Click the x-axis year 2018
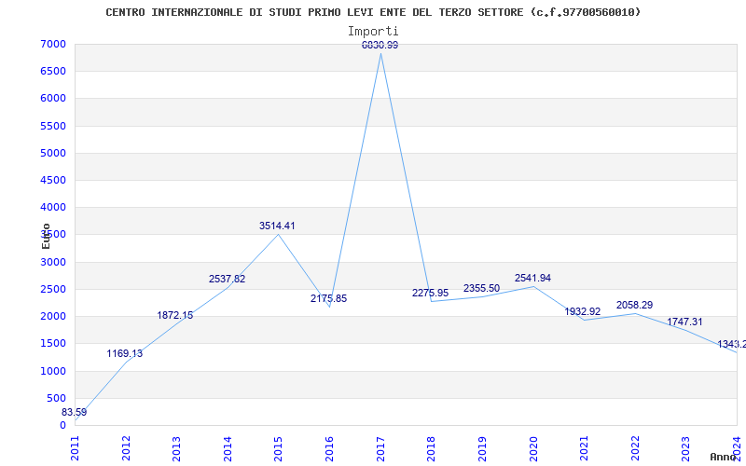The image size is (746, 466). coord(431,449)
